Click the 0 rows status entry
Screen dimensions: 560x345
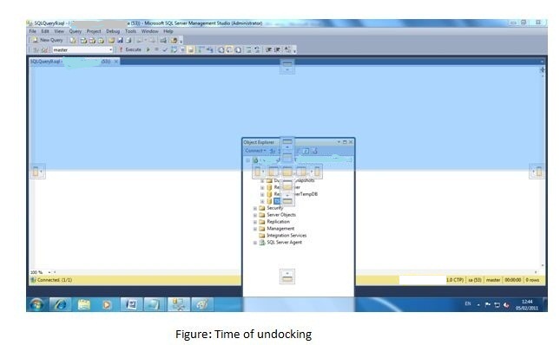click(532, 280)
